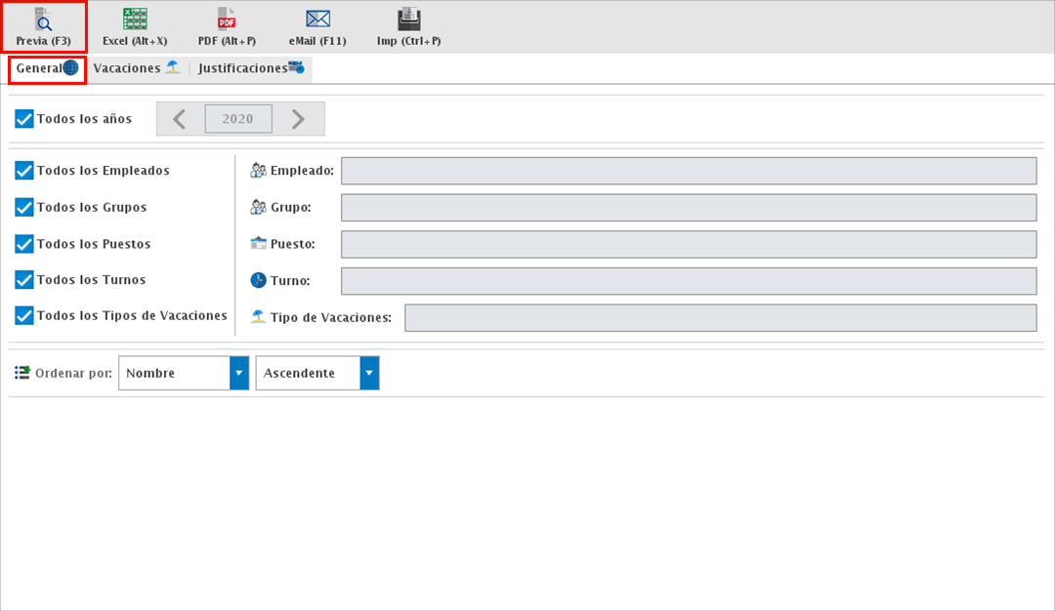Click the previous year arrow
The width and height of the screenshot is (1055, 611).
pyautogui.click(x=180, y=119)
